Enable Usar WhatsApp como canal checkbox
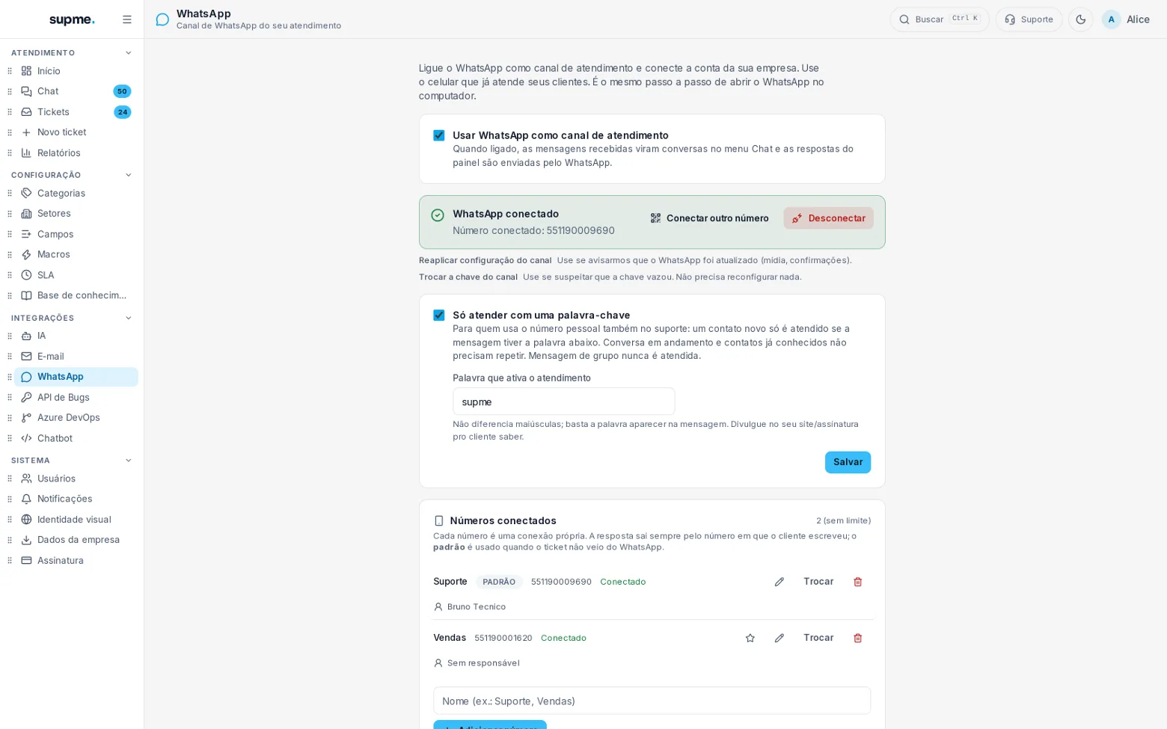Viewport: 1167px width, 729px height. (x=439, y=135)
